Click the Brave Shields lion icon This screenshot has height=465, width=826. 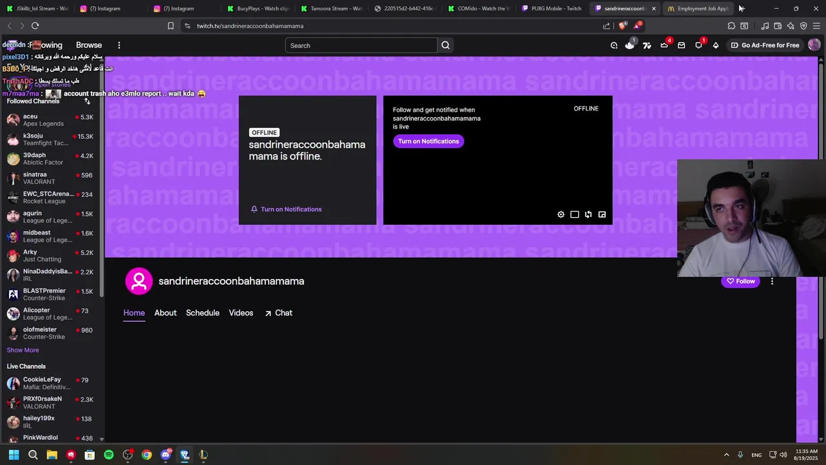click(622, 26)
